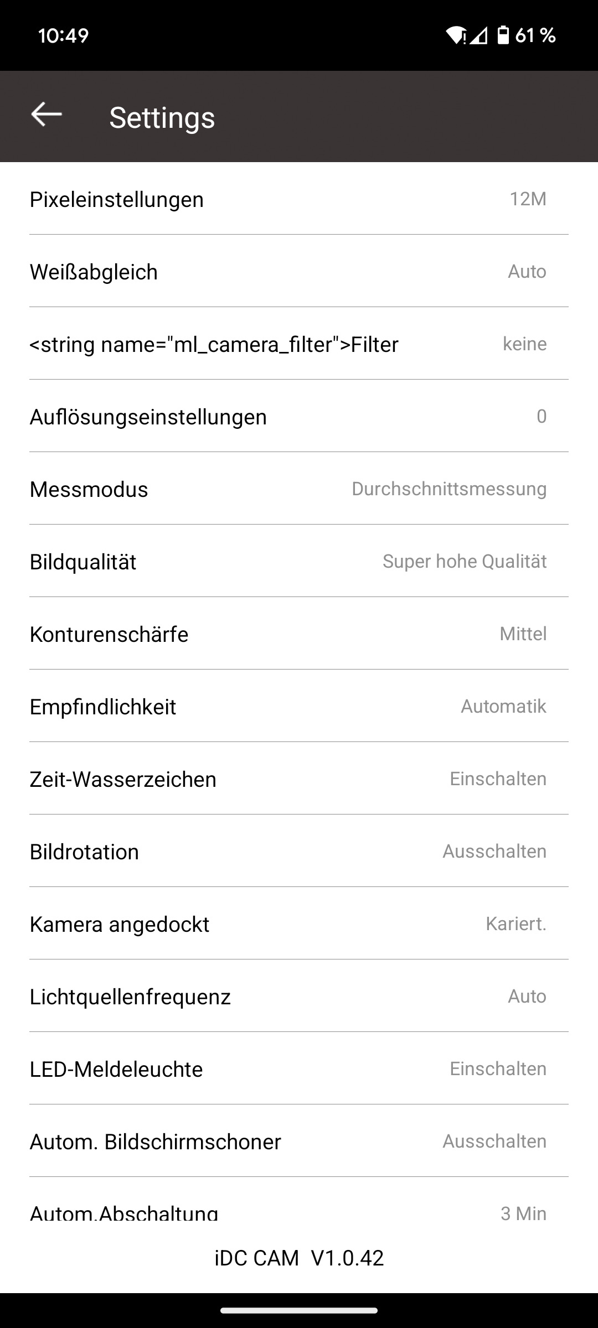
Task: Open Lichtquellenfrequenz Auto setting
Action: 299,997
